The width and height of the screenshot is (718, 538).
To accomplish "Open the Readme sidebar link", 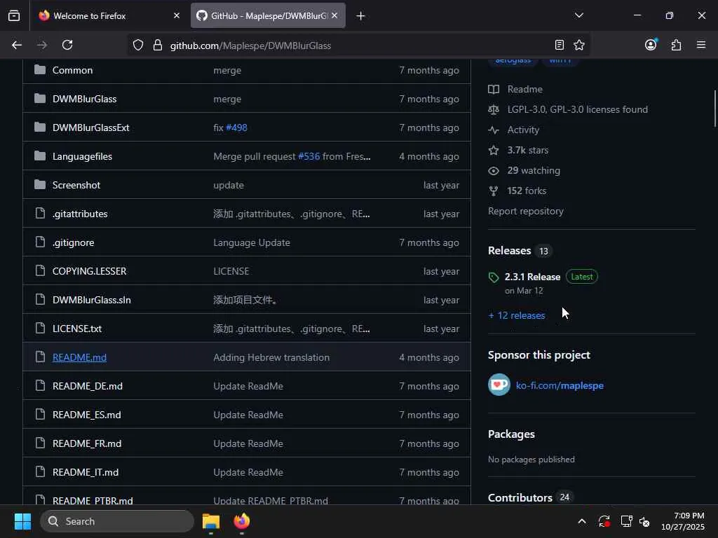I will pos(524,89).
